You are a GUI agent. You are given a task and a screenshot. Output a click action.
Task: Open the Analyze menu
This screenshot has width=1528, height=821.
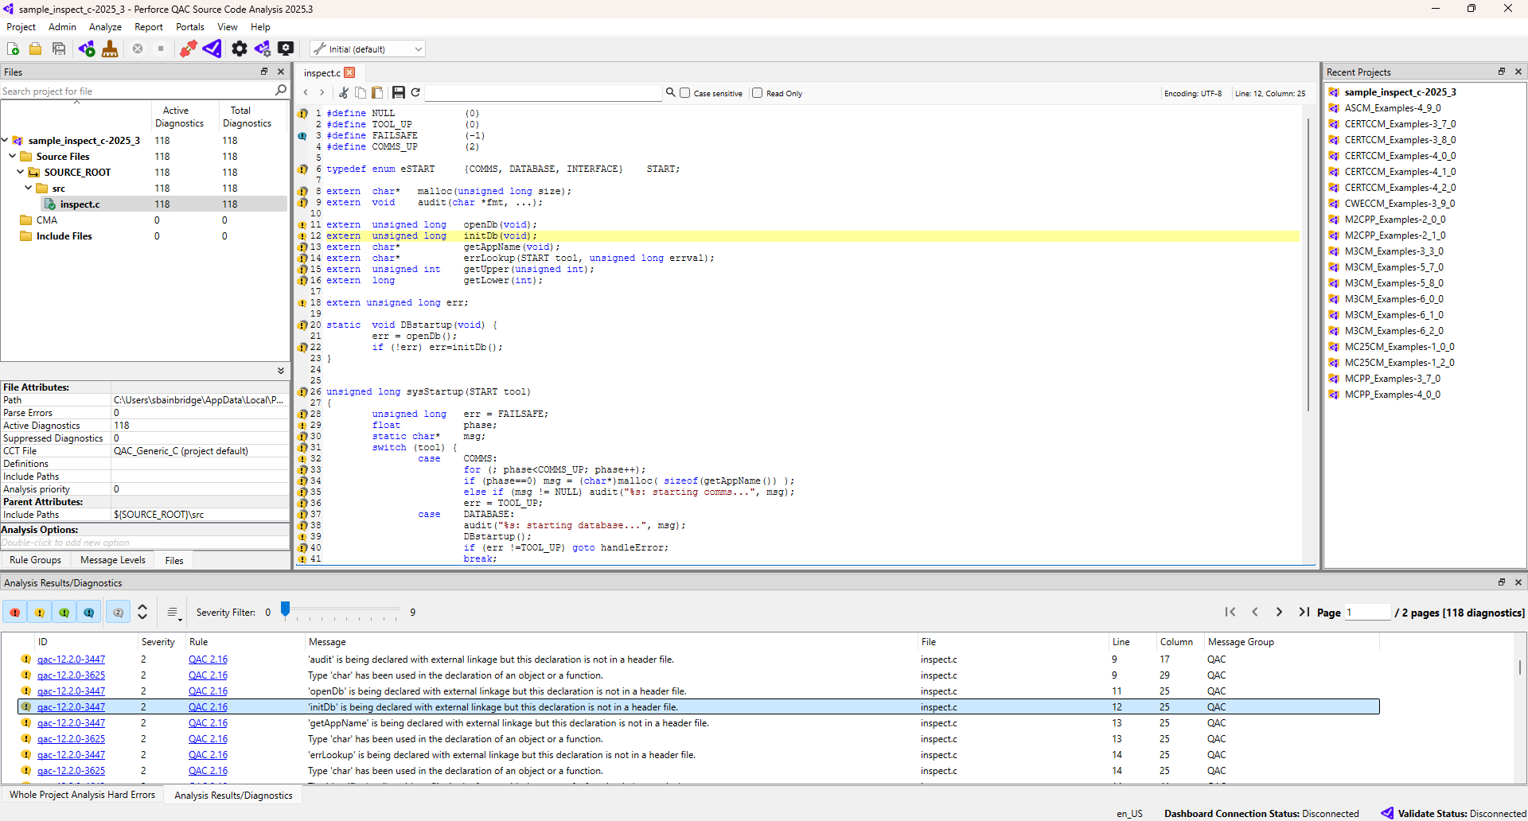(x=105, y=27)
